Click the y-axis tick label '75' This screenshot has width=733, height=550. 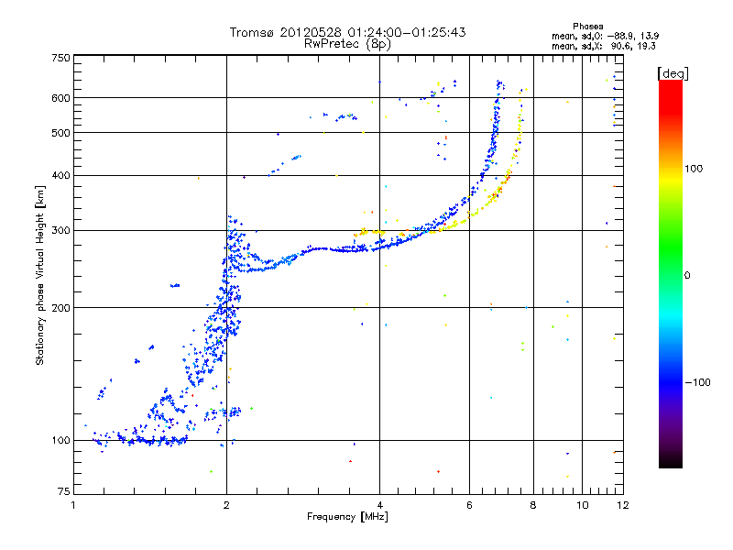coord(63,491)
